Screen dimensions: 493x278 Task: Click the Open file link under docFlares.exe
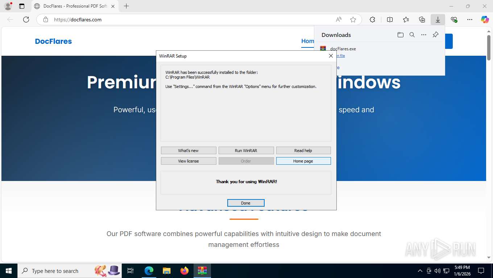click(x=340, y=56)
